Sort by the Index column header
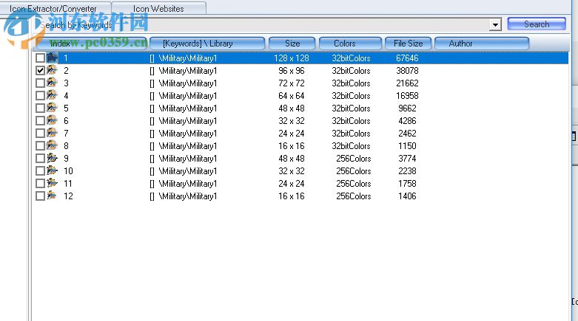 pyautogui.click(x=92, y=44)
